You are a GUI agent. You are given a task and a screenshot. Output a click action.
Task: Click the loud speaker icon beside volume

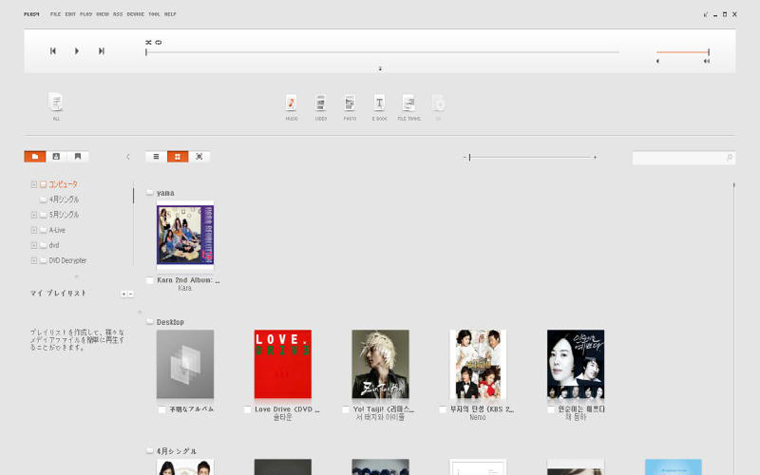(706, 61)
